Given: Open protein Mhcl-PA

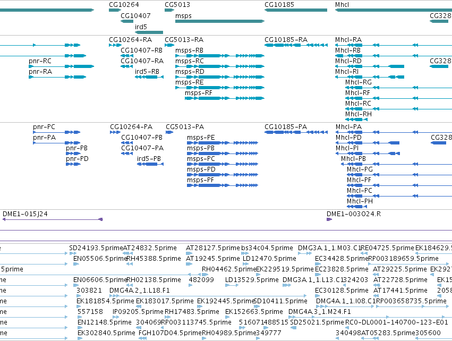Looking at the screenshot, I should (x=348, y=127).
